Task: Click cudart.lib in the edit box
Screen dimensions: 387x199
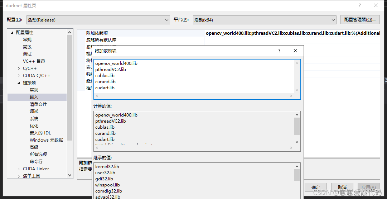Action: pyautogui.click(x=105, y=88)
